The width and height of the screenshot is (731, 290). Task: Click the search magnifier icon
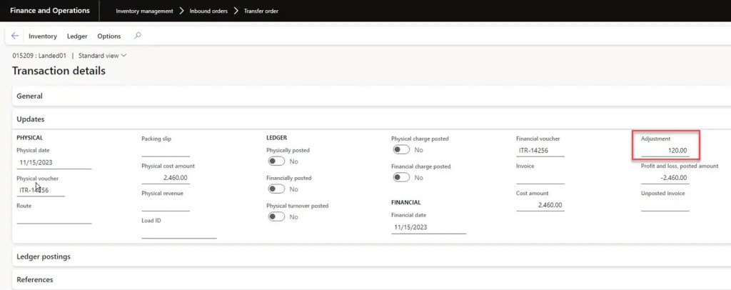[138, 36]
